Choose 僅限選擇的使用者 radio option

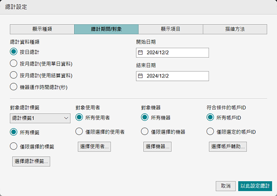[79, 132]
